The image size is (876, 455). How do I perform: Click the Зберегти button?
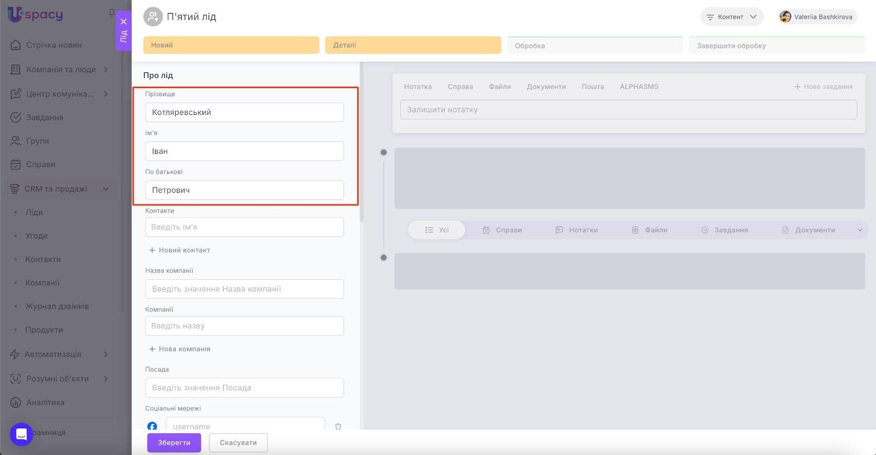click(174, 442)
